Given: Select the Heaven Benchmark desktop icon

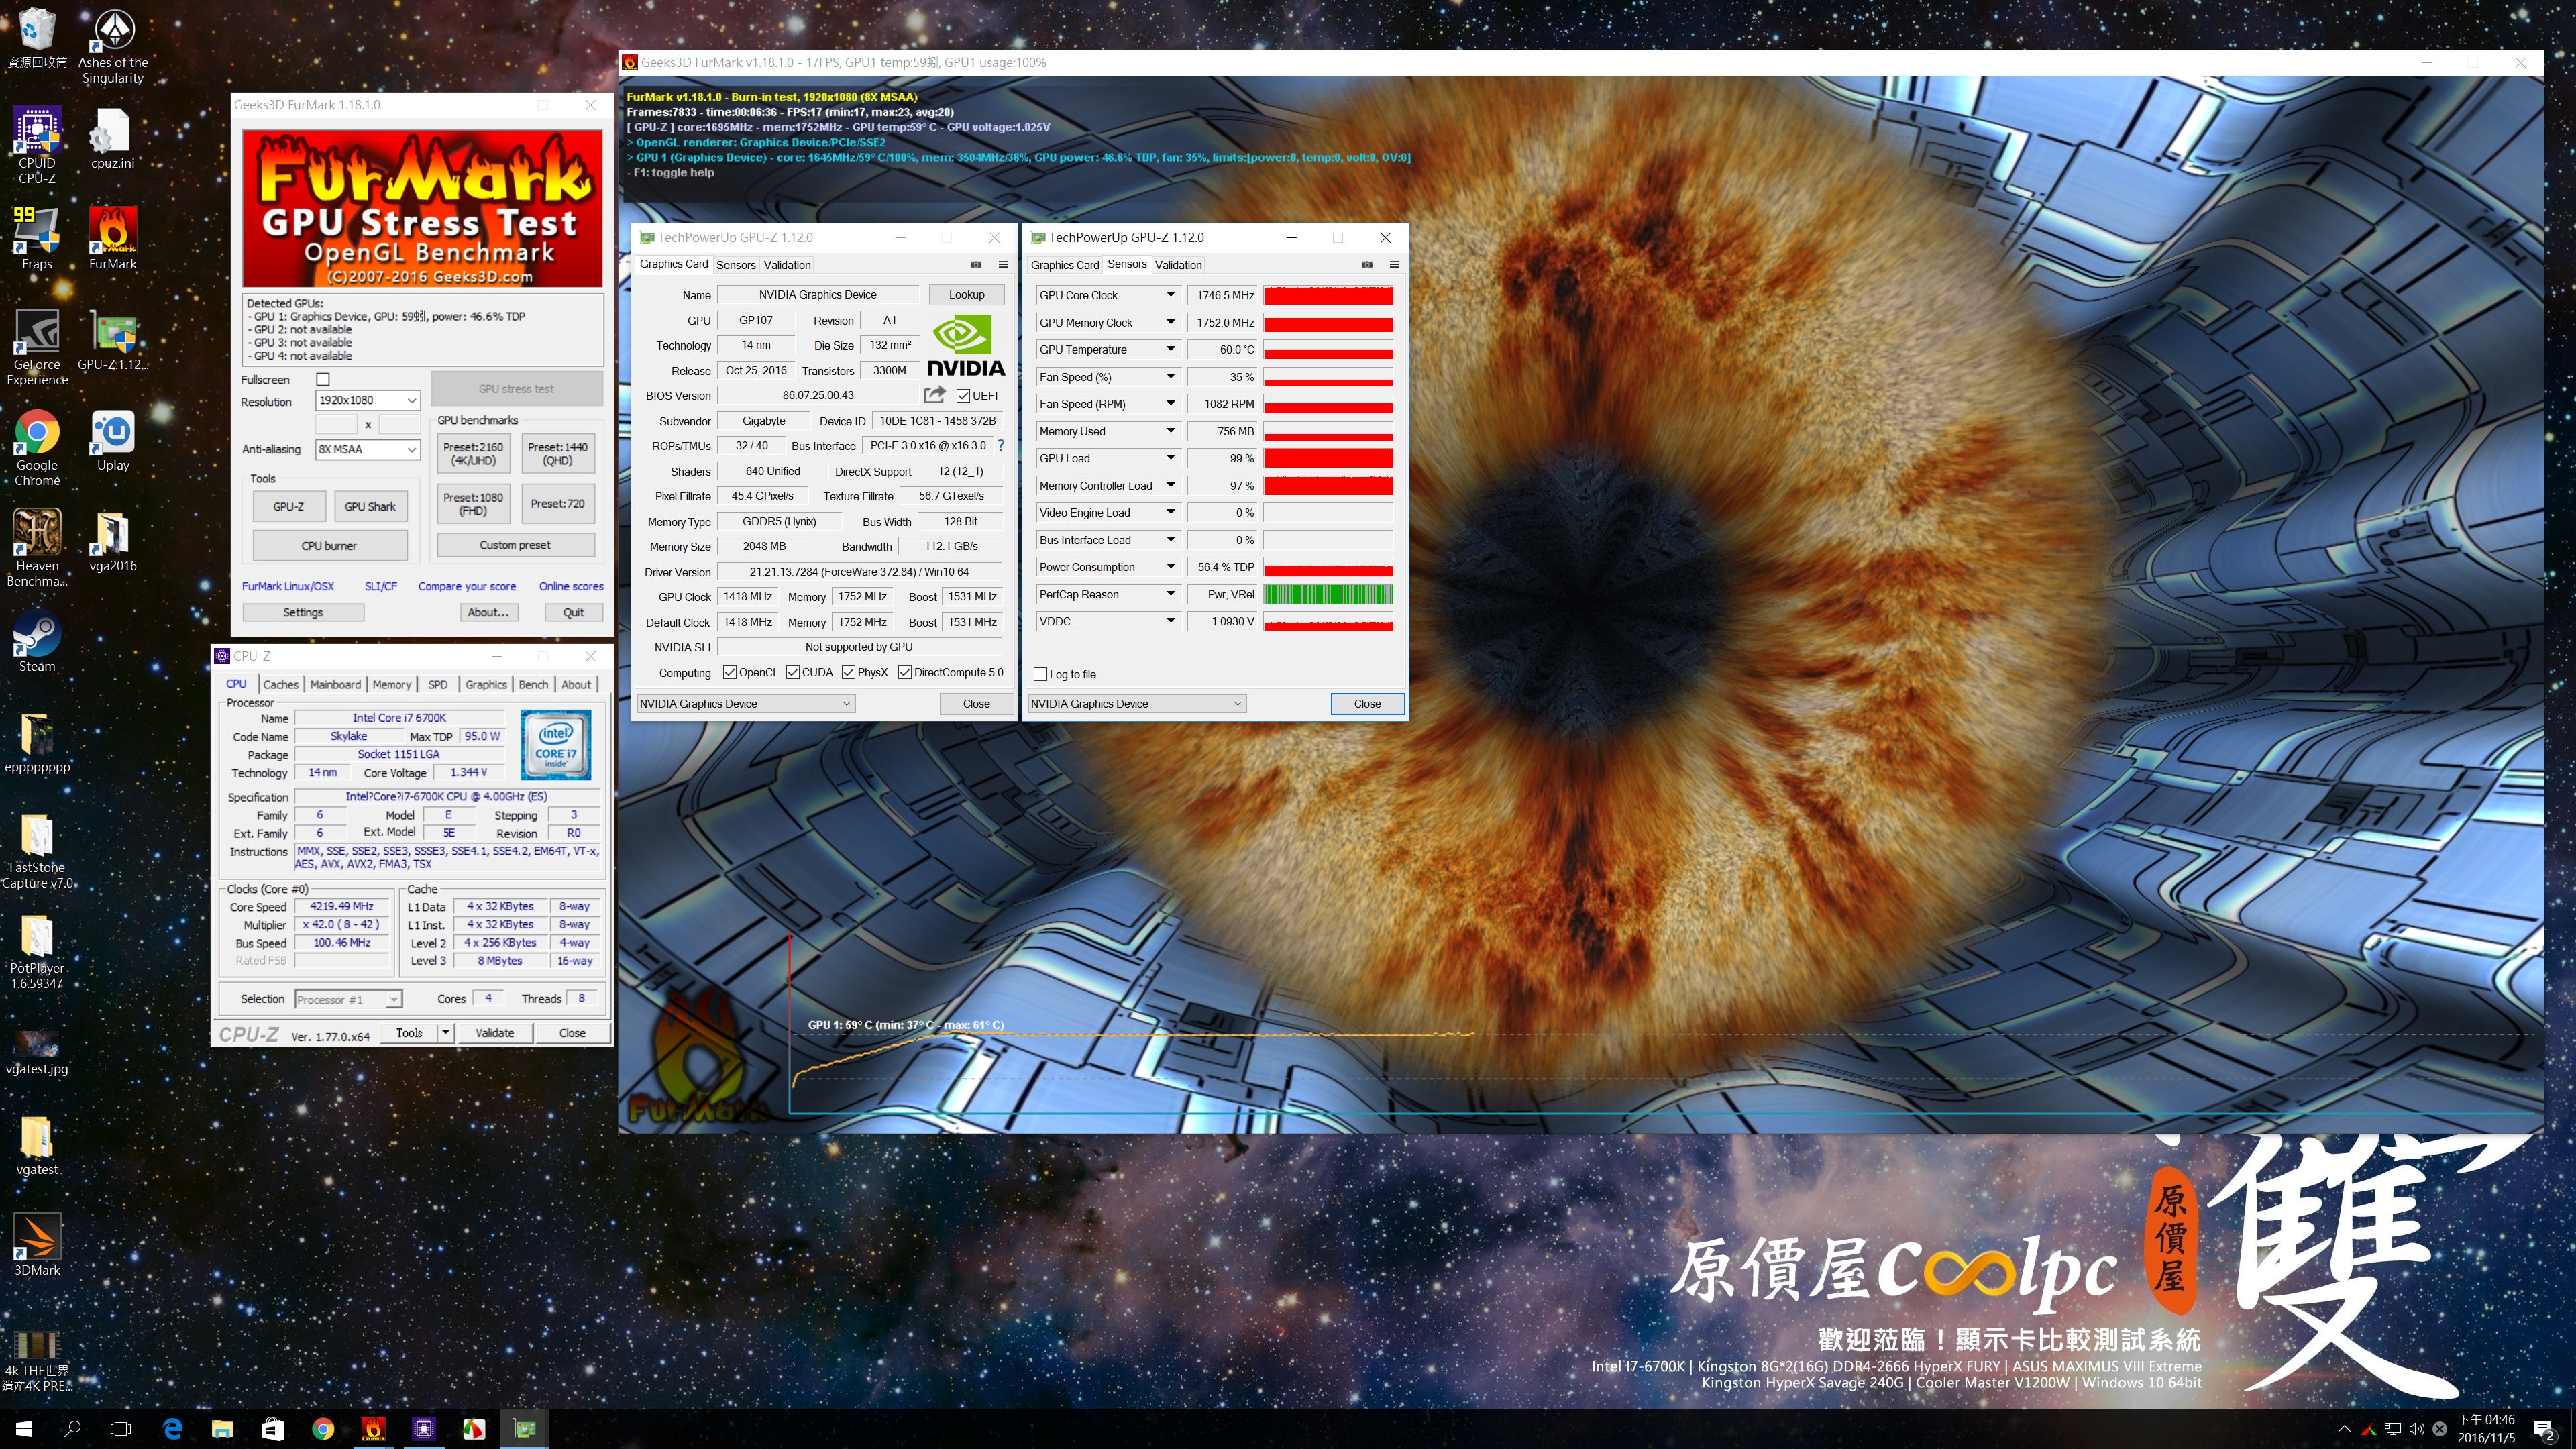Looking at the screenshot, I should (37, 548).
